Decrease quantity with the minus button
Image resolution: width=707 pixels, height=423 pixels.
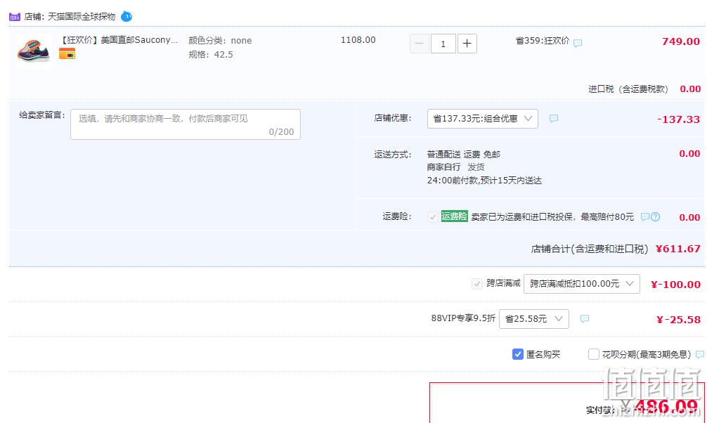coord(420,44)
